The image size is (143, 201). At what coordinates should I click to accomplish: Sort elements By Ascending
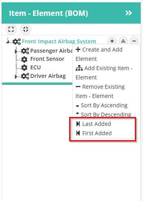click(x=102, y=105)
